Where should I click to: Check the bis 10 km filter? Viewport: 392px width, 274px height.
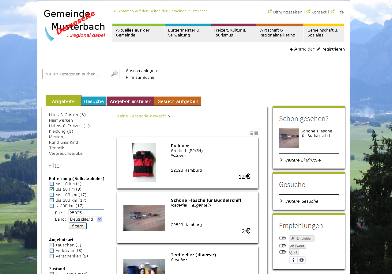click(x=51, y=184)
